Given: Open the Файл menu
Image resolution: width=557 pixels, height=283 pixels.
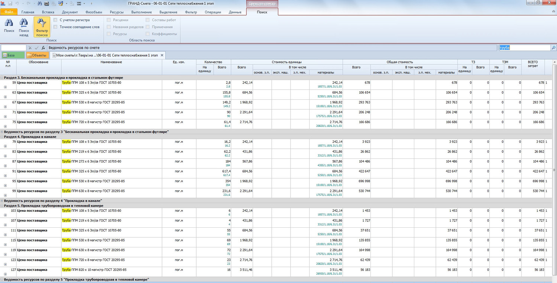Looking at the screenshot, I should point(9,12).
